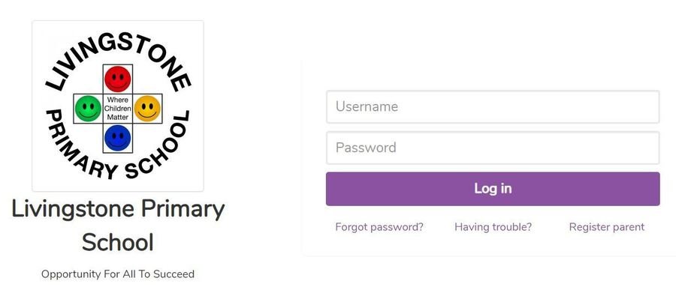This screenshot has height=293, width=676.
Task: Click the word School on the heading's second line
Action: (x=118, y=242)
